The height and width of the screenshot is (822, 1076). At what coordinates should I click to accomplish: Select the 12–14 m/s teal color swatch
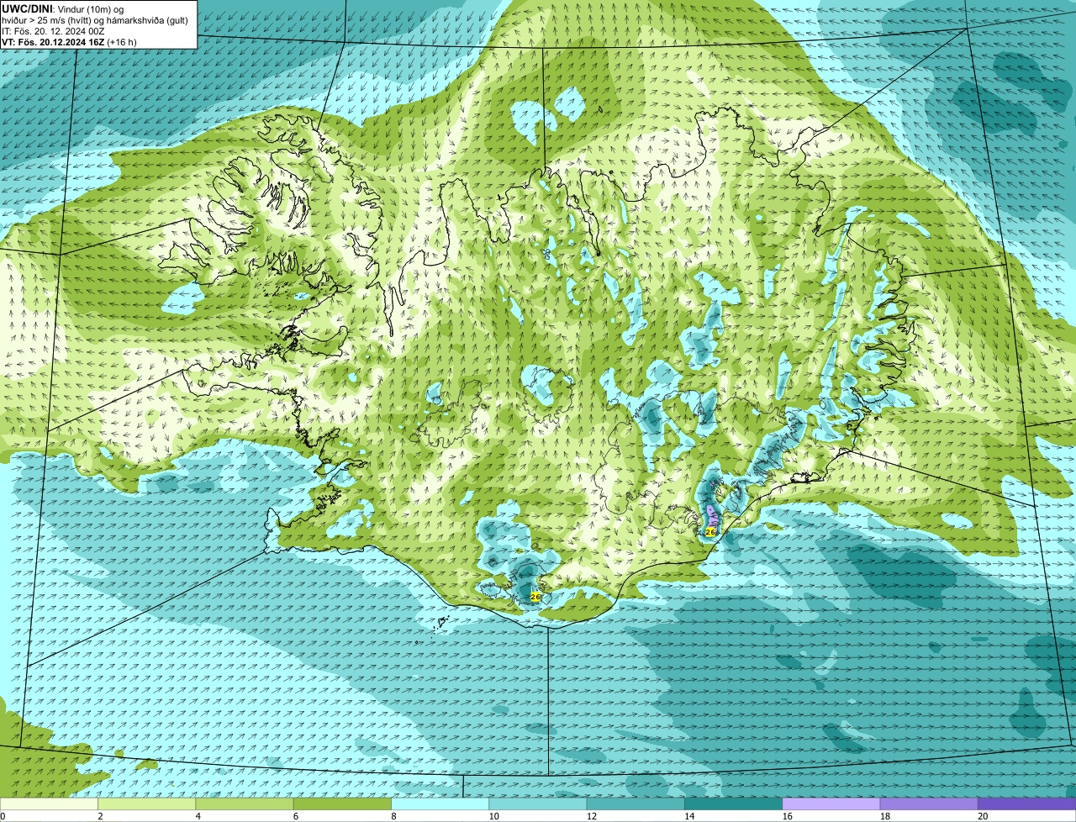[x=636, y=804]
